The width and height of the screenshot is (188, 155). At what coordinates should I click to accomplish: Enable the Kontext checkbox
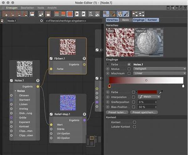coord(134,122)
